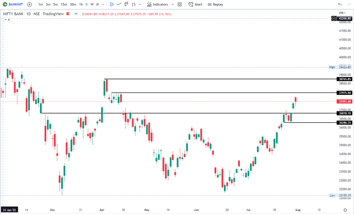Click the 40000.00 level on price axis
The image size is (354, 214).
coord(345,57)
